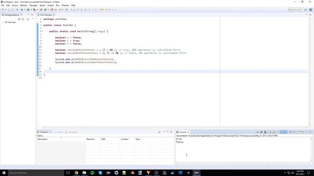Click the 'public class YouTube {' line
The width and height of the screenshot is (314, 176).
60,25
